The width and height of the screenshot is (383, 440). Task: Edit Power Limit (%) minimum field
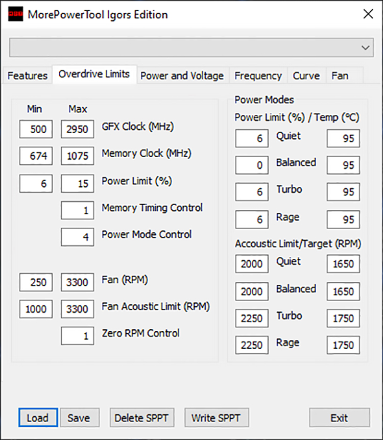pos(36,184)
